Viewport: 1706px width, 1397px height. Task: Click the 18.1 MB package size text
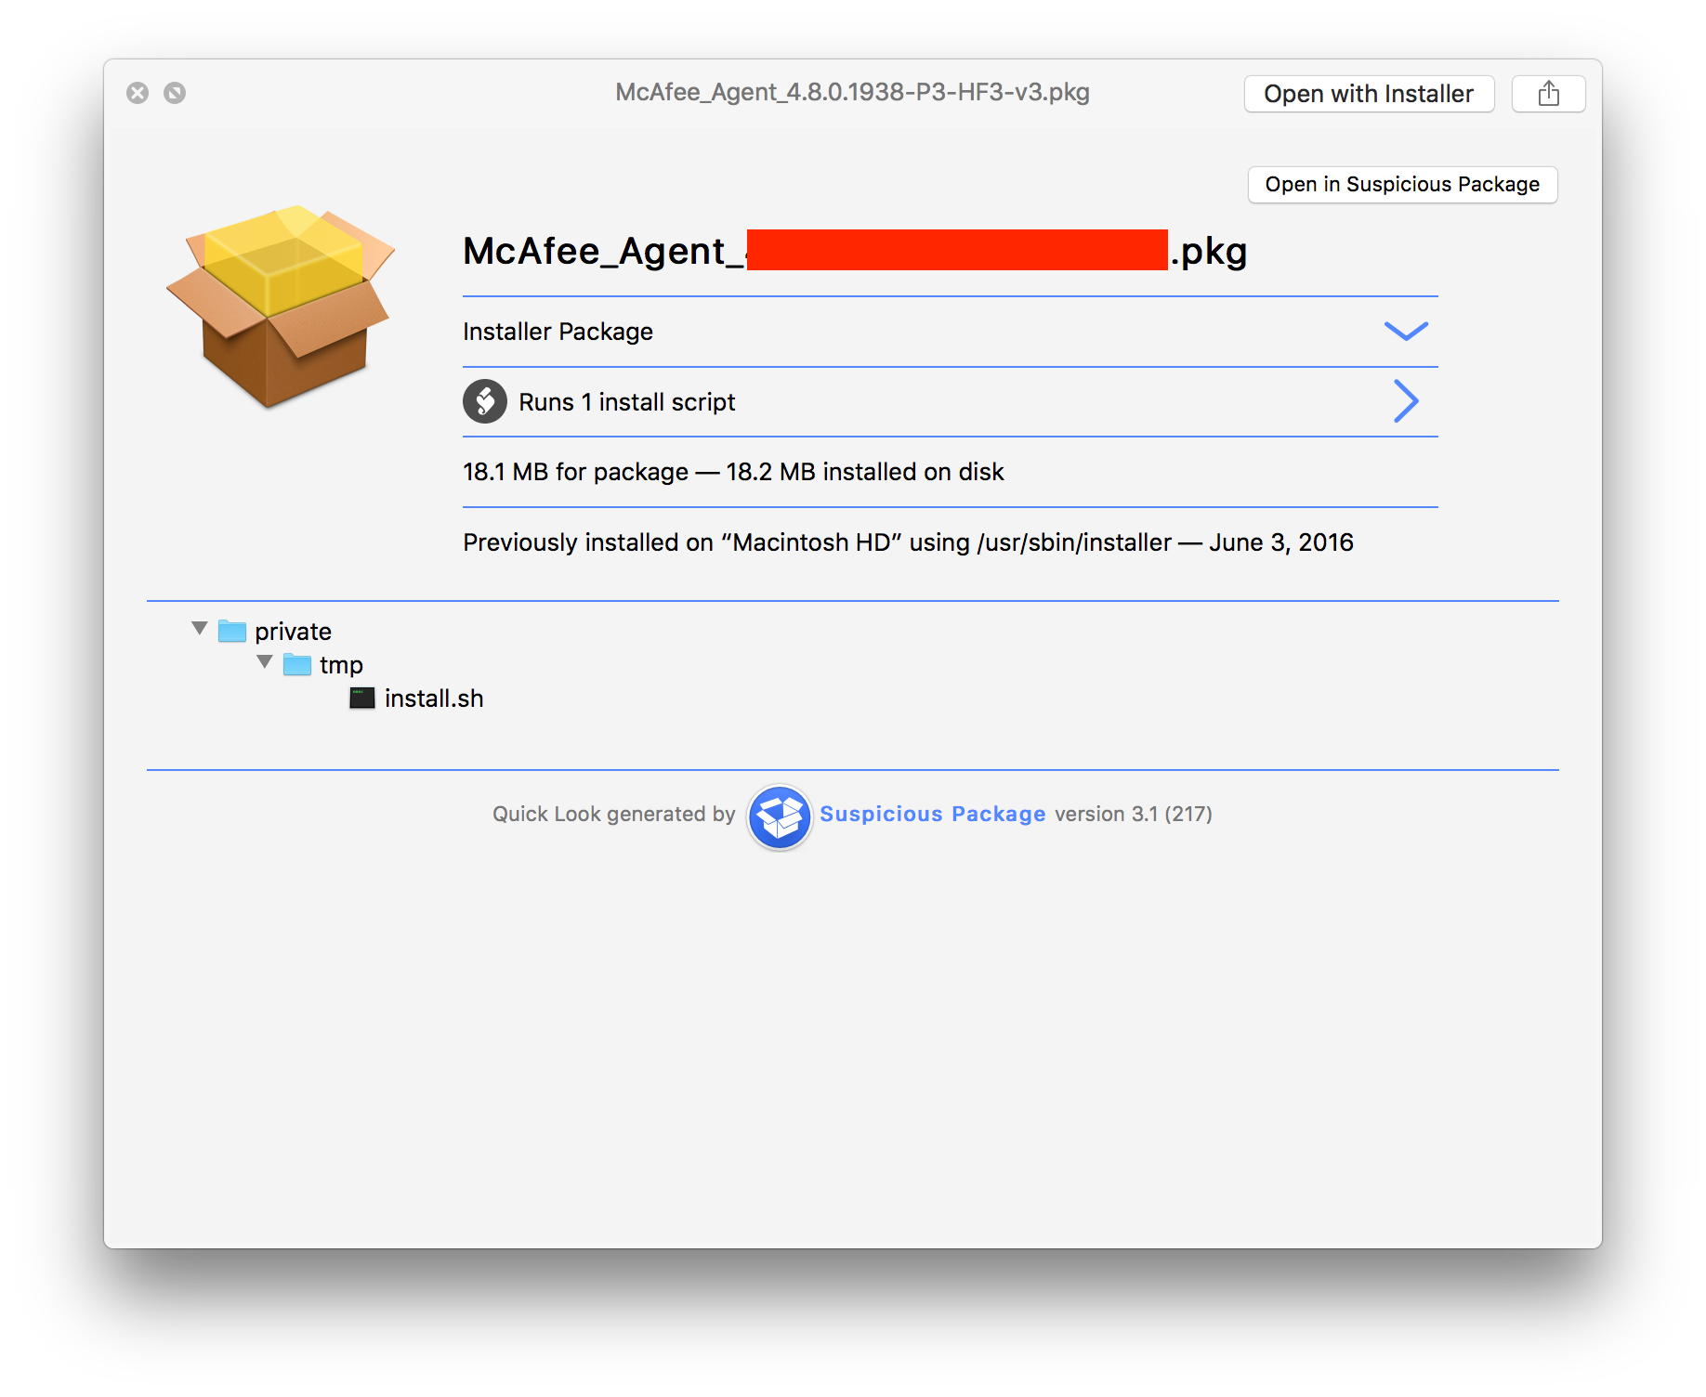click(x=733, y=472)
